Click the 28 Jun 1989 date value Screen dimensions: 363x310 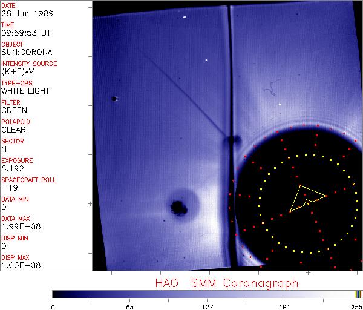[22, 13]
